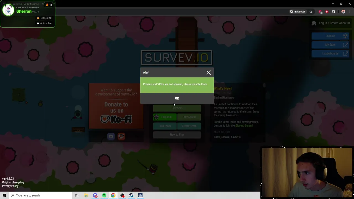Open the ad blocker extension icon
Image resolution: width=354 pixels, height=199 pixels.
[320, 12]
